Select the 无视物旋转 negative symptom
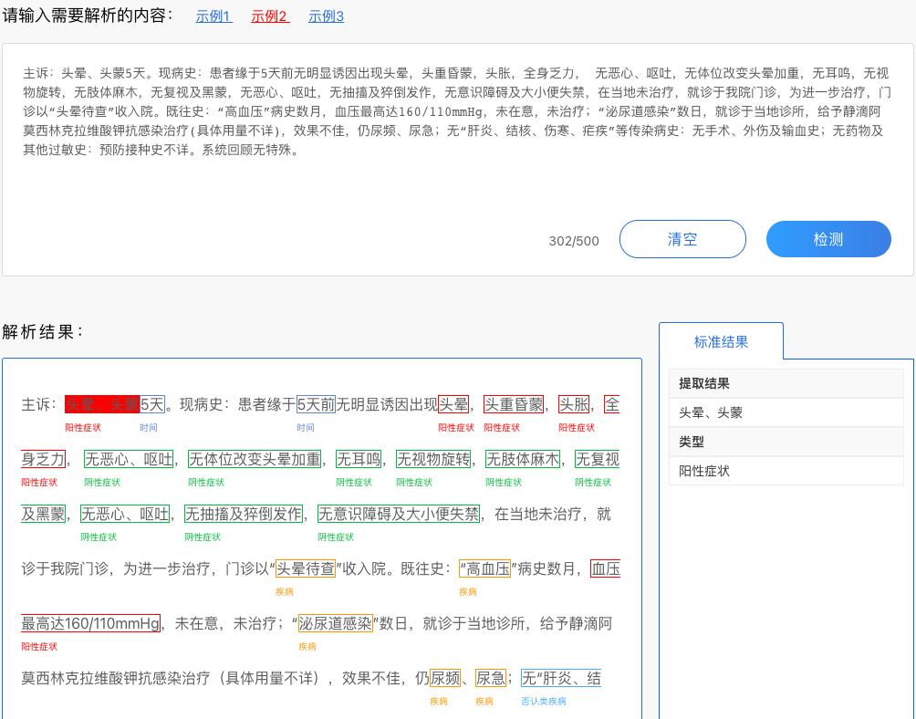Image resolution: width=916 pixels, height=719 pixels. click(x=433, y=459)
